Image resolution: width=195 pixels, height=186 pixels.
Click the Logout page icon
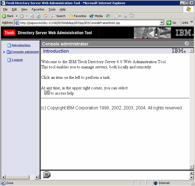(x=9, y=60)
